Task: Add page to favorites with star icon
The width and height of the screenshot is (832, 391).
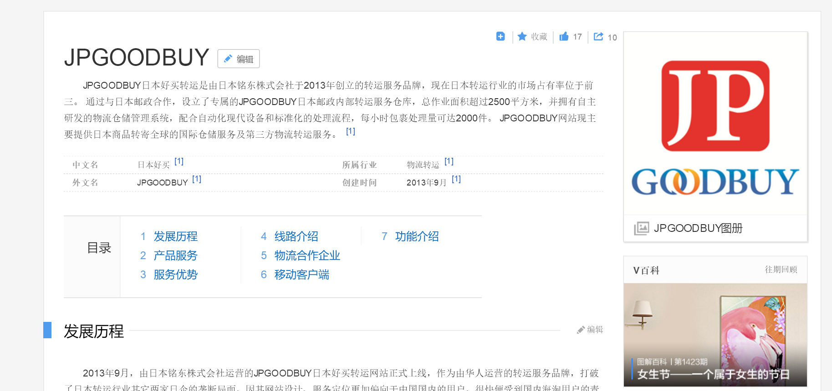Action: (522, 36)
